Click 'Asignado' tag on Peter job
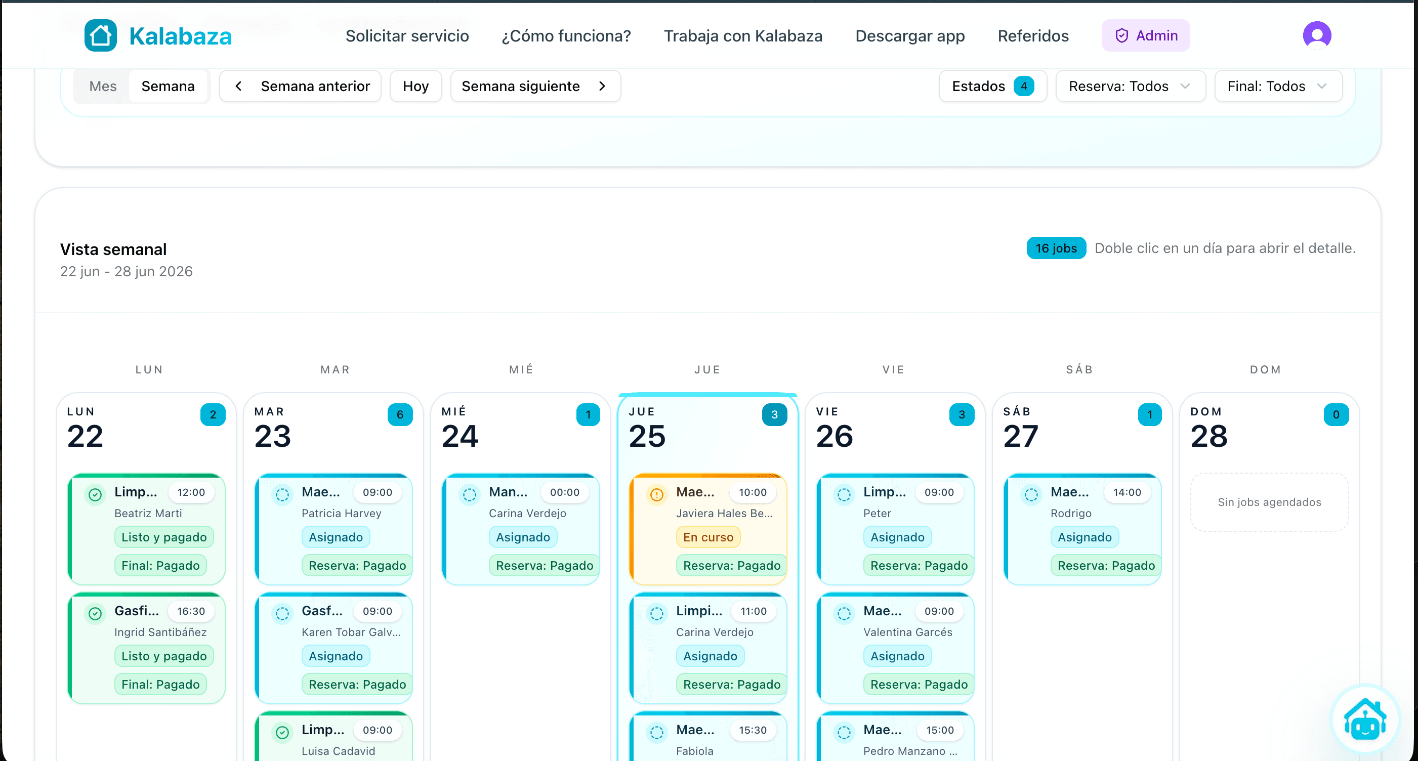Image resolution: width=1418 pixels, height=761 pixels. coord(897,537)
